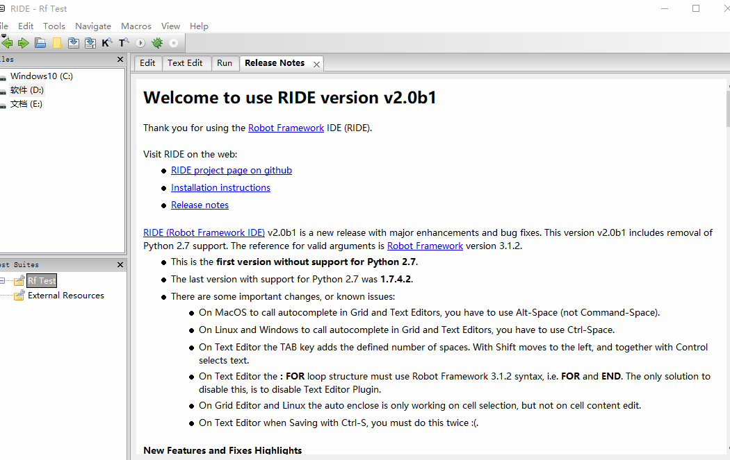Open the Robot Framework link before version 3.1.2
Screen dimensions: 730x460
425,246
